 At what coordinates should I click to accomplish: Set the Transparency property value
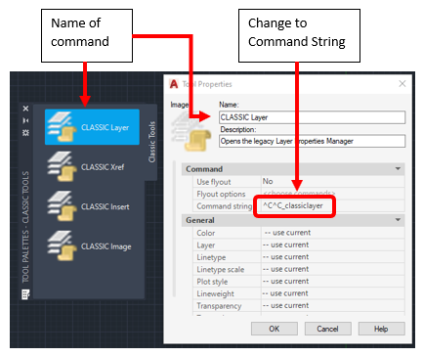[x=333, y=306]
